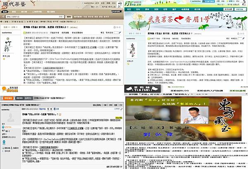
Task: Open the green 茶粉絲論壇 tab on Tea Fans site
Action: tap(238, 91)
